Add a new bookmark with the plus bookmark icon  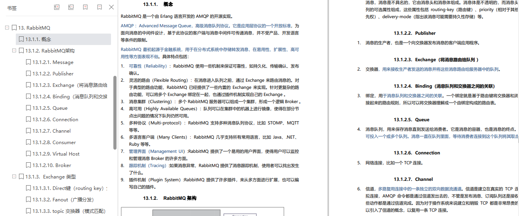(x=85, y=7)
